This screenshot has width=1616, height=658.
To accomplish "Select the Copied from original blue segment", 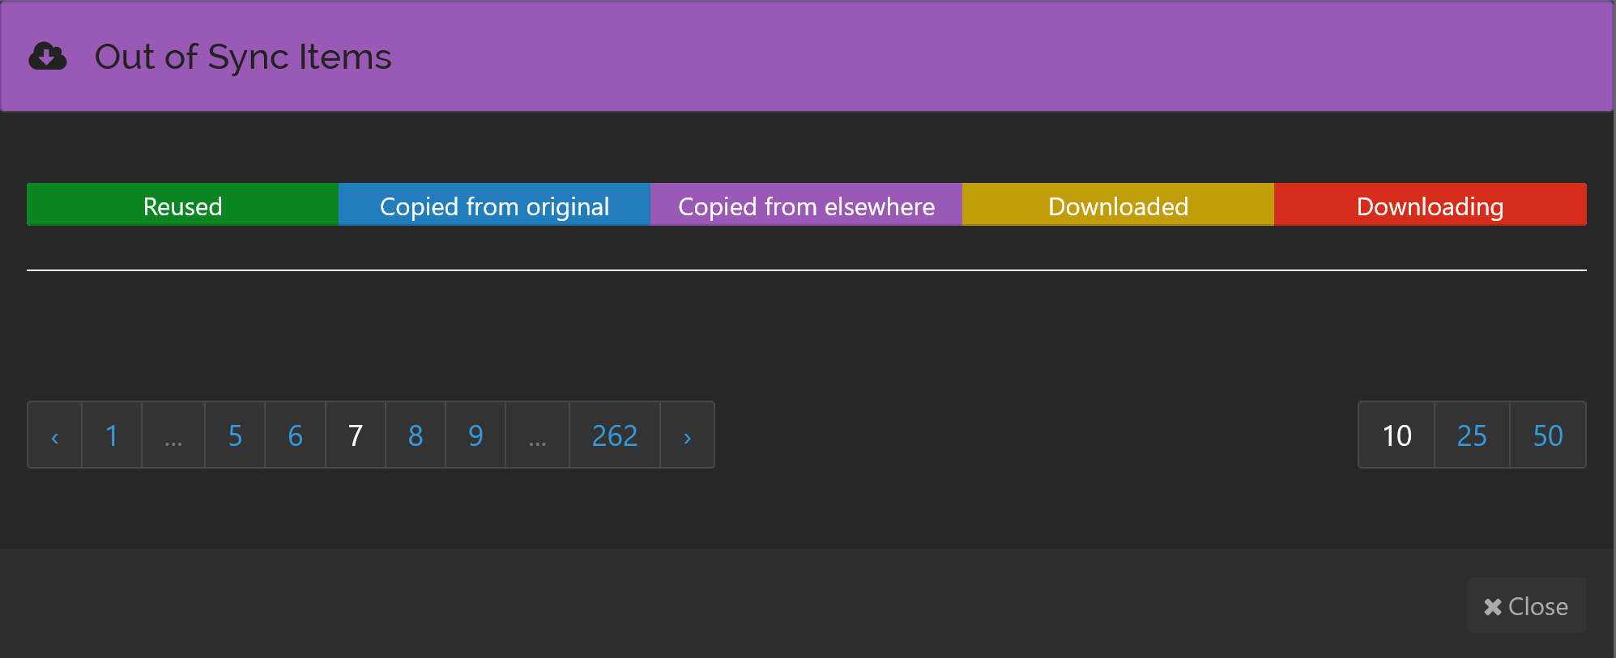I will pyautogui.click(x=494, y=205).
